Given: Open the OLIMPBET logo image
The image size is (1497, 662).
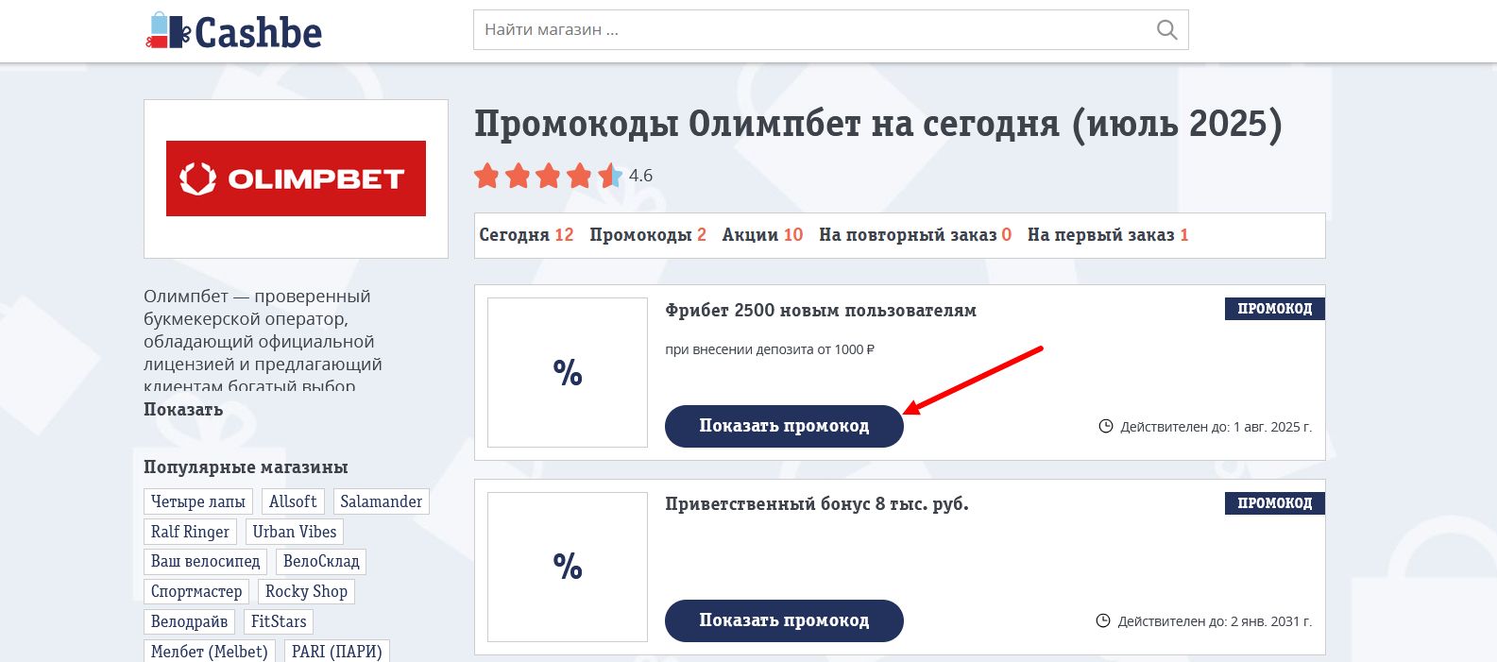Looking at the screenshot, I should click(296, 178).
